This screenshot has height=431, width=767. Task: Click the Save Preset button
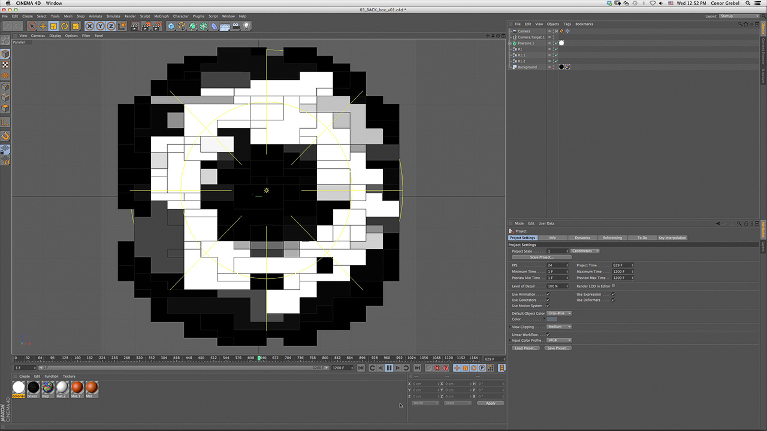[x=558, y=348]
